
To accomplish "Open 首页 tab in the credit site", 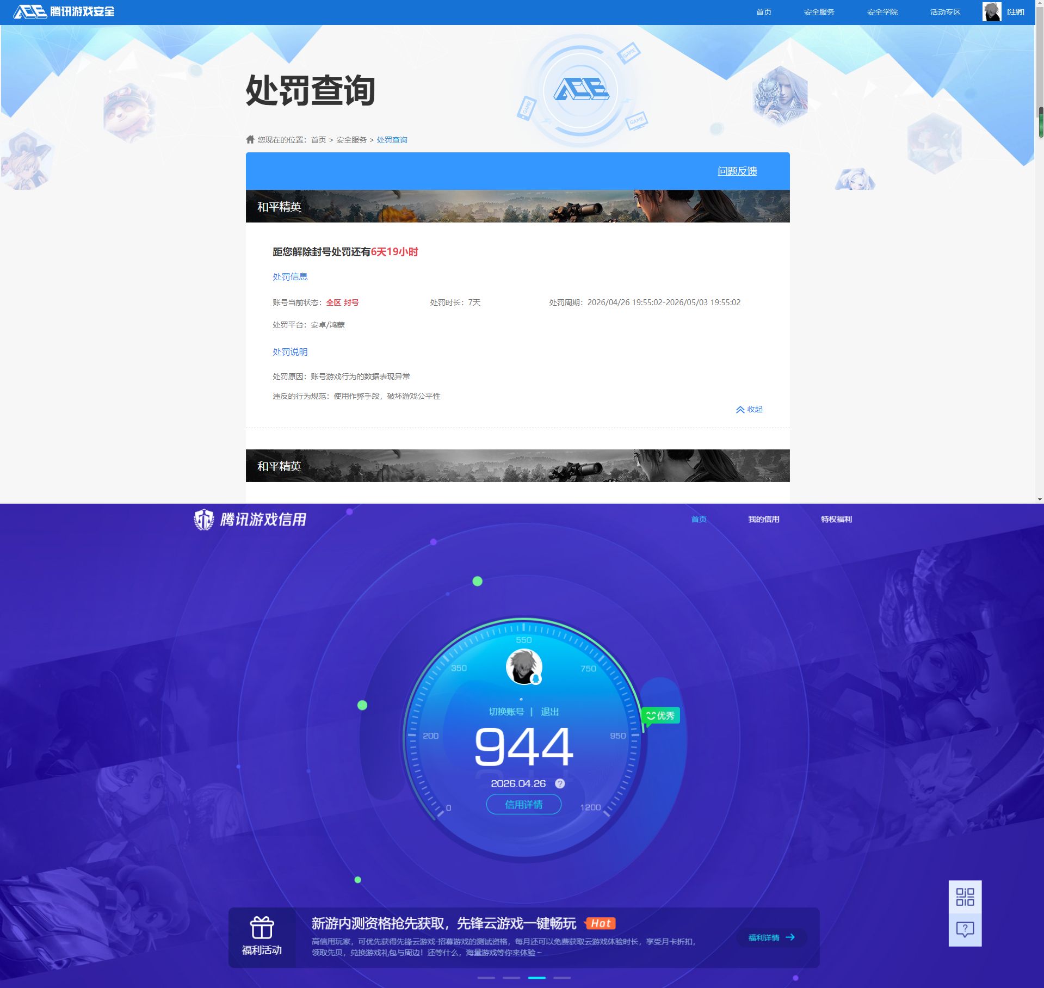I will [699, 519].
